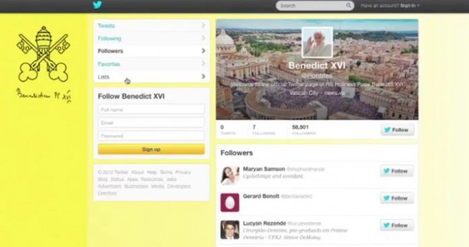Open the news.va link in profile header
Image resolution: width=469 pixels, height=247 pixels.
point(334,93)
